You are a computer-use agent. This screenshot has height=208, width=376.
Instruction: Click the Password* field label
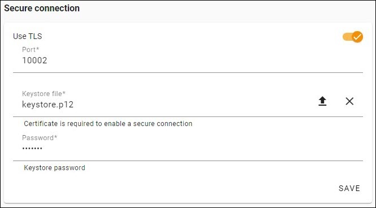pyautogui.click(x=40, y=138)
